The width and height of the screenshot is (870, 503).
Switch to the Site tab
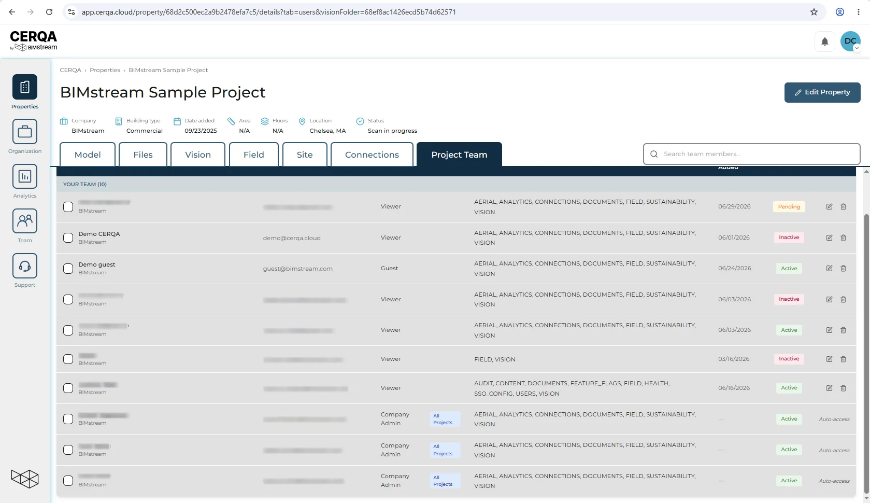pos(305,155)
